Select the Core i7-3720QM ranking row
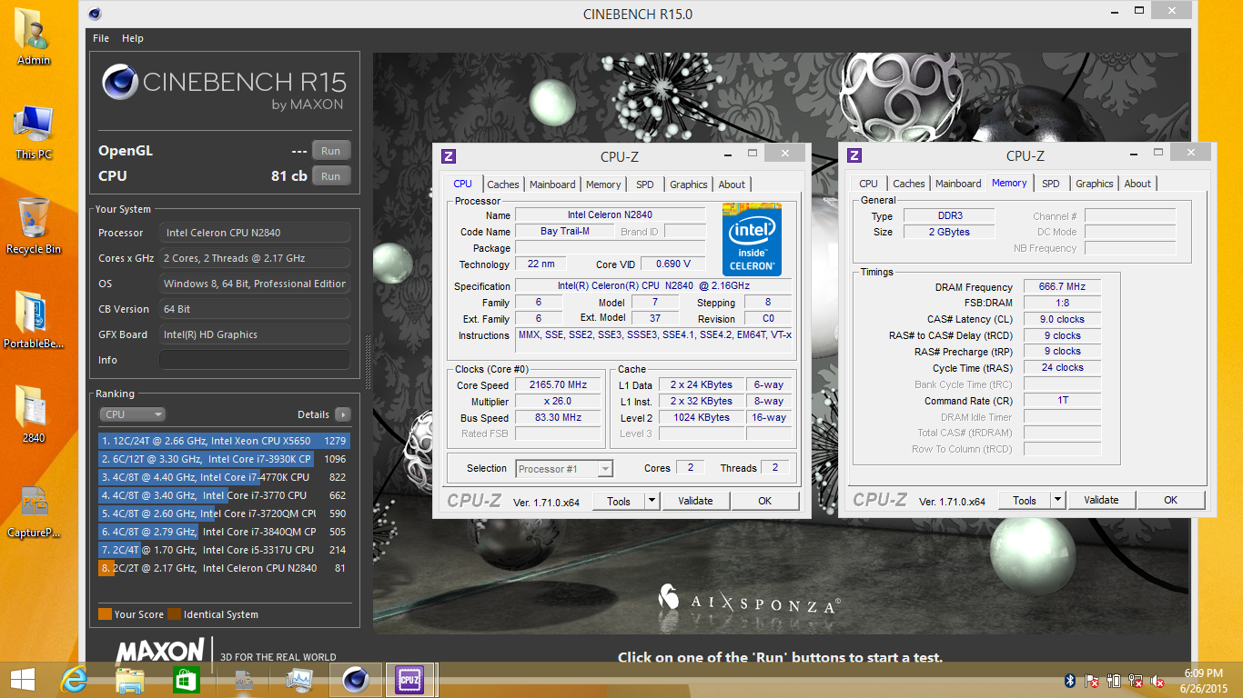The image size is (1243, 698). tap(224, 514)
